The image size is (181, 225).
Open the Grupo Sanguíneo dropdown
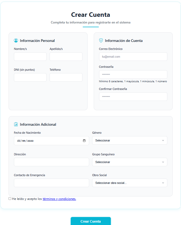(x=130, y=162)
